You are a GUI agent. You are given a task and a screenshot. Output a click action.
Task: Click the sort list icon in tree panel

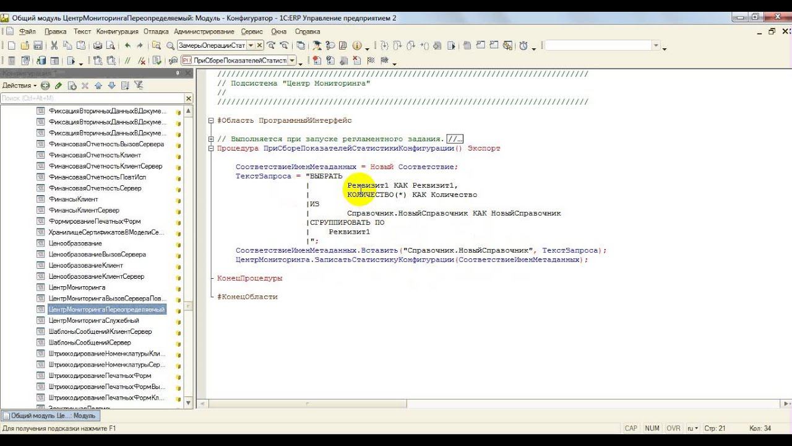[125, 85]
